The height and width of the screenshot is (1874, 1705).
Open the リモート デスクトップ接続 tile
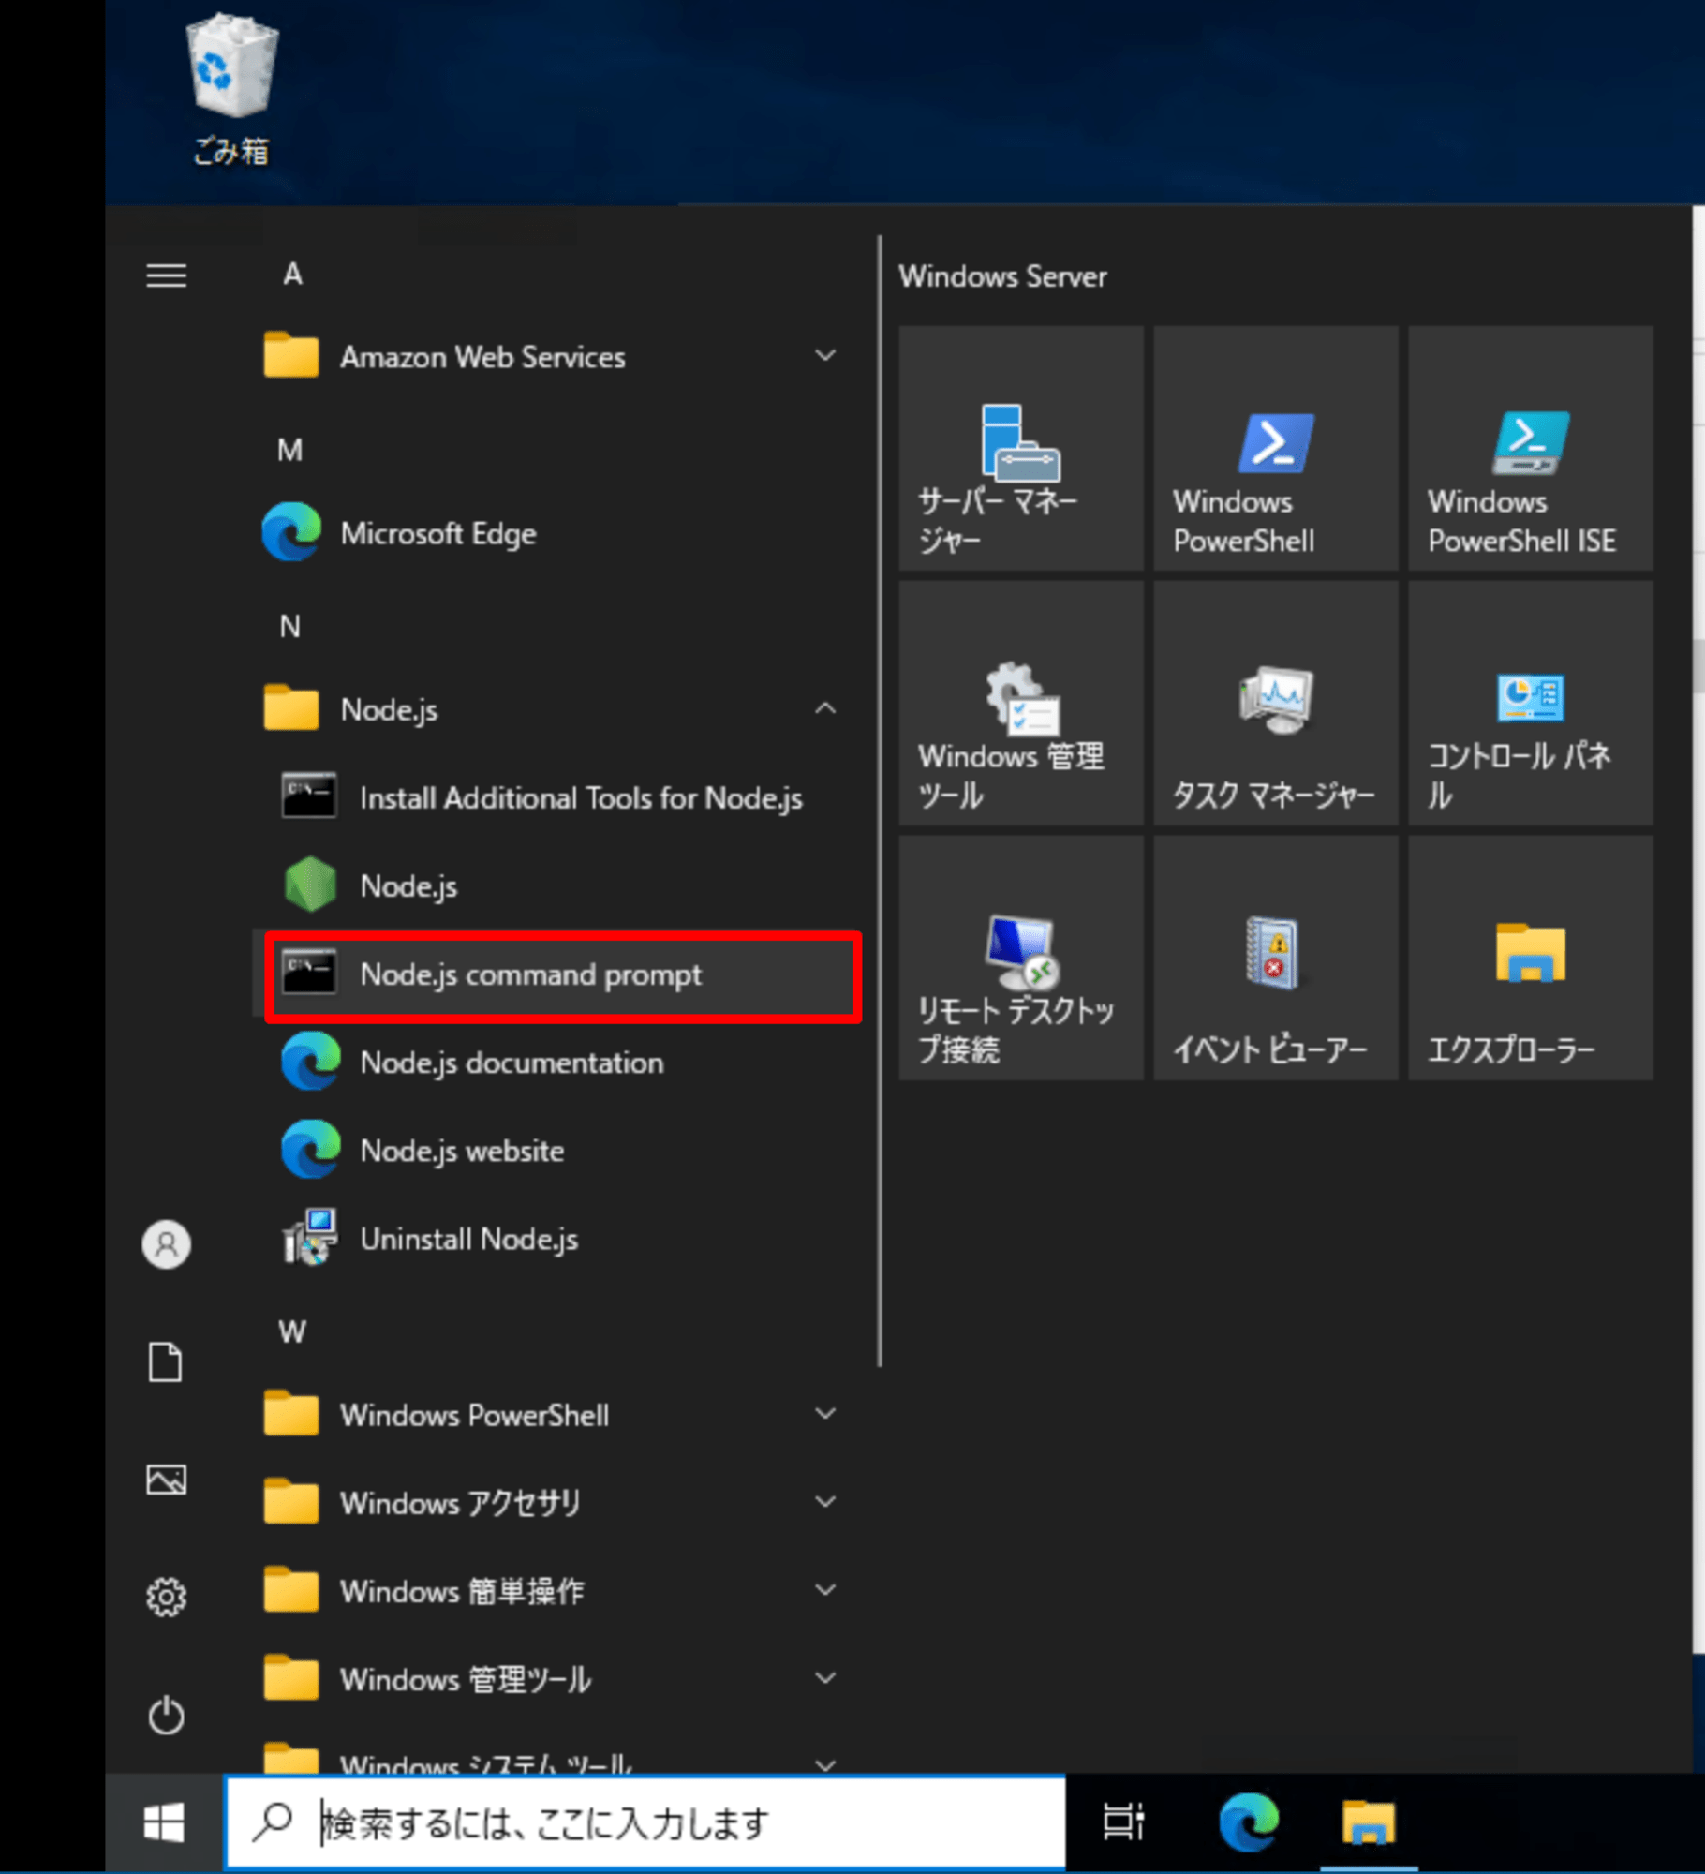pyautogui.click(x=1021, y=958)
